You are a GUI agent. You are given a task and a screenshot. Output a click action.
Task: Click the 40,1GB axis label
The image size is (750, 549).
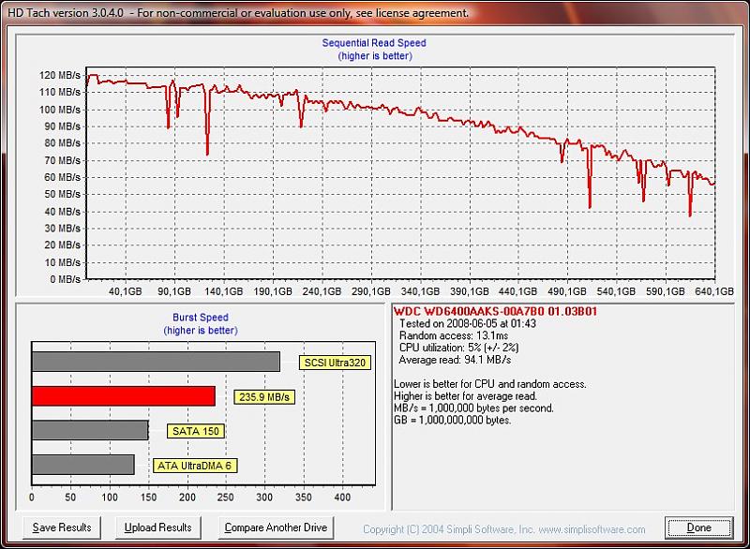[126, 291]
